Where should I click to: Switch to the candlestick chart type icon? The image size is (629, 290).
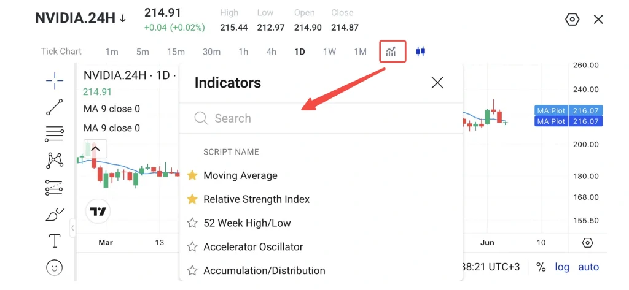pos(420,52)
